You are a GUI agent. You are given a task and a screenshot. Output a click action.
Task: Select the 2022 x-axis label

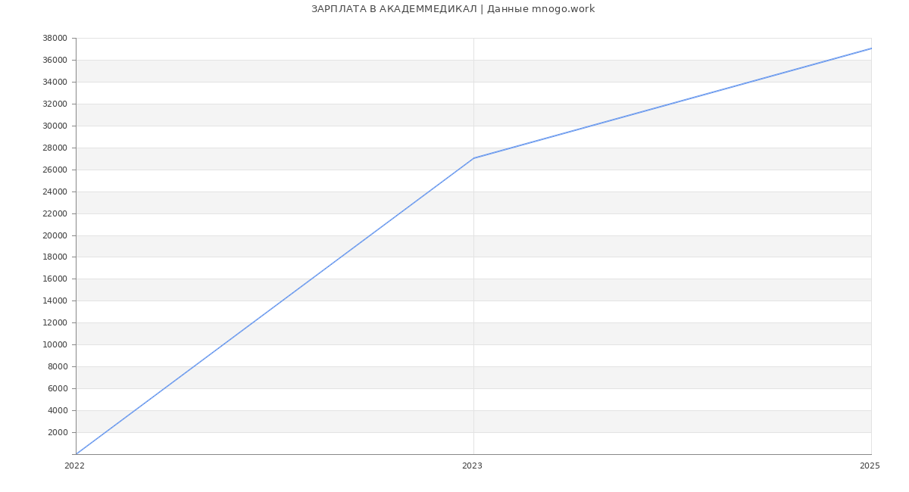74,466
